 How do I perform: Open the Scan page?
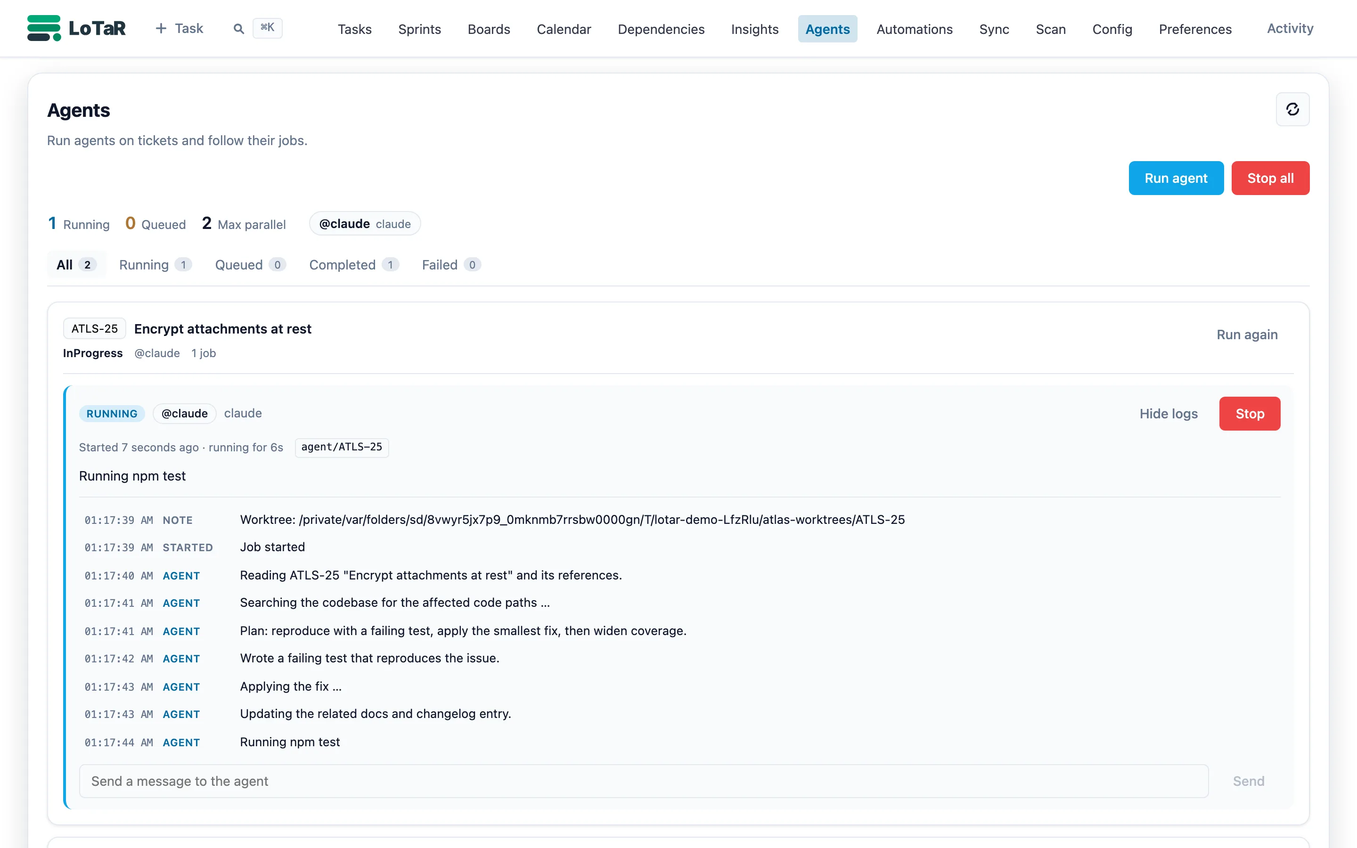pyautogui.click(x=1050, y=29)
